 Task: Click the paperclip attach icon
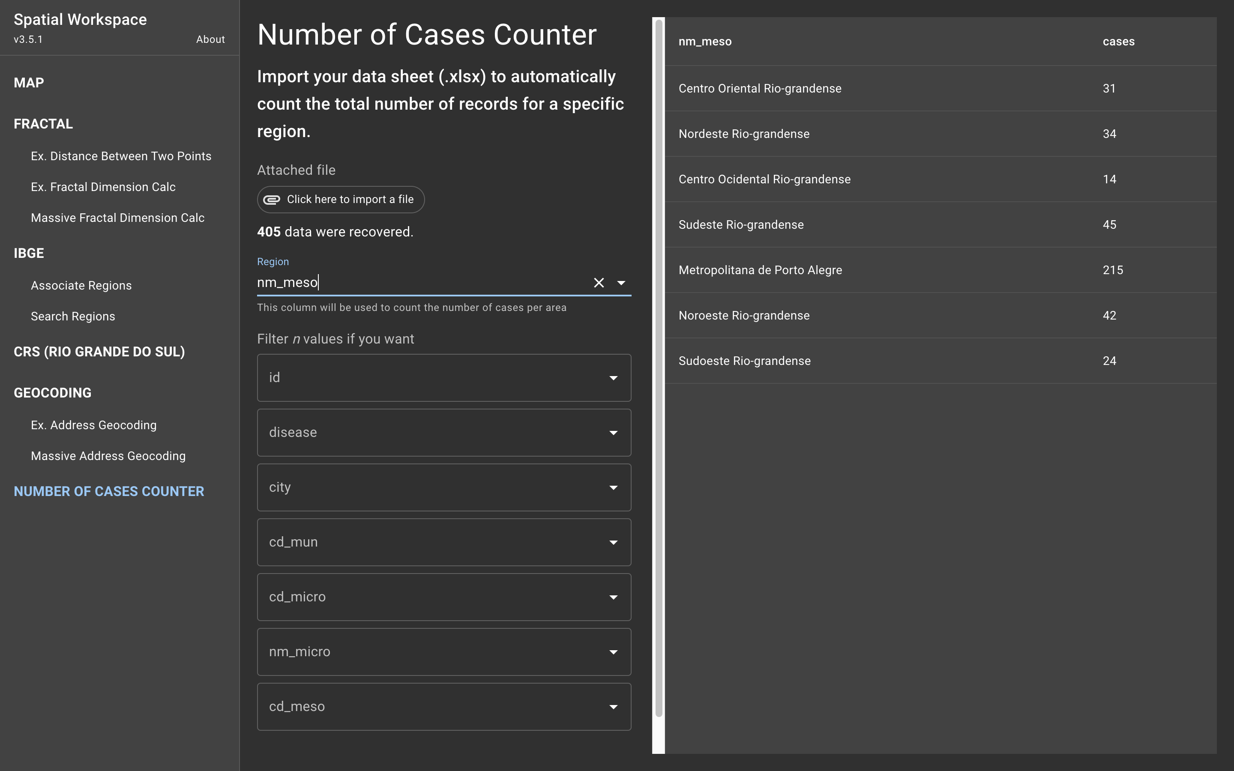[x=271, y=199]
